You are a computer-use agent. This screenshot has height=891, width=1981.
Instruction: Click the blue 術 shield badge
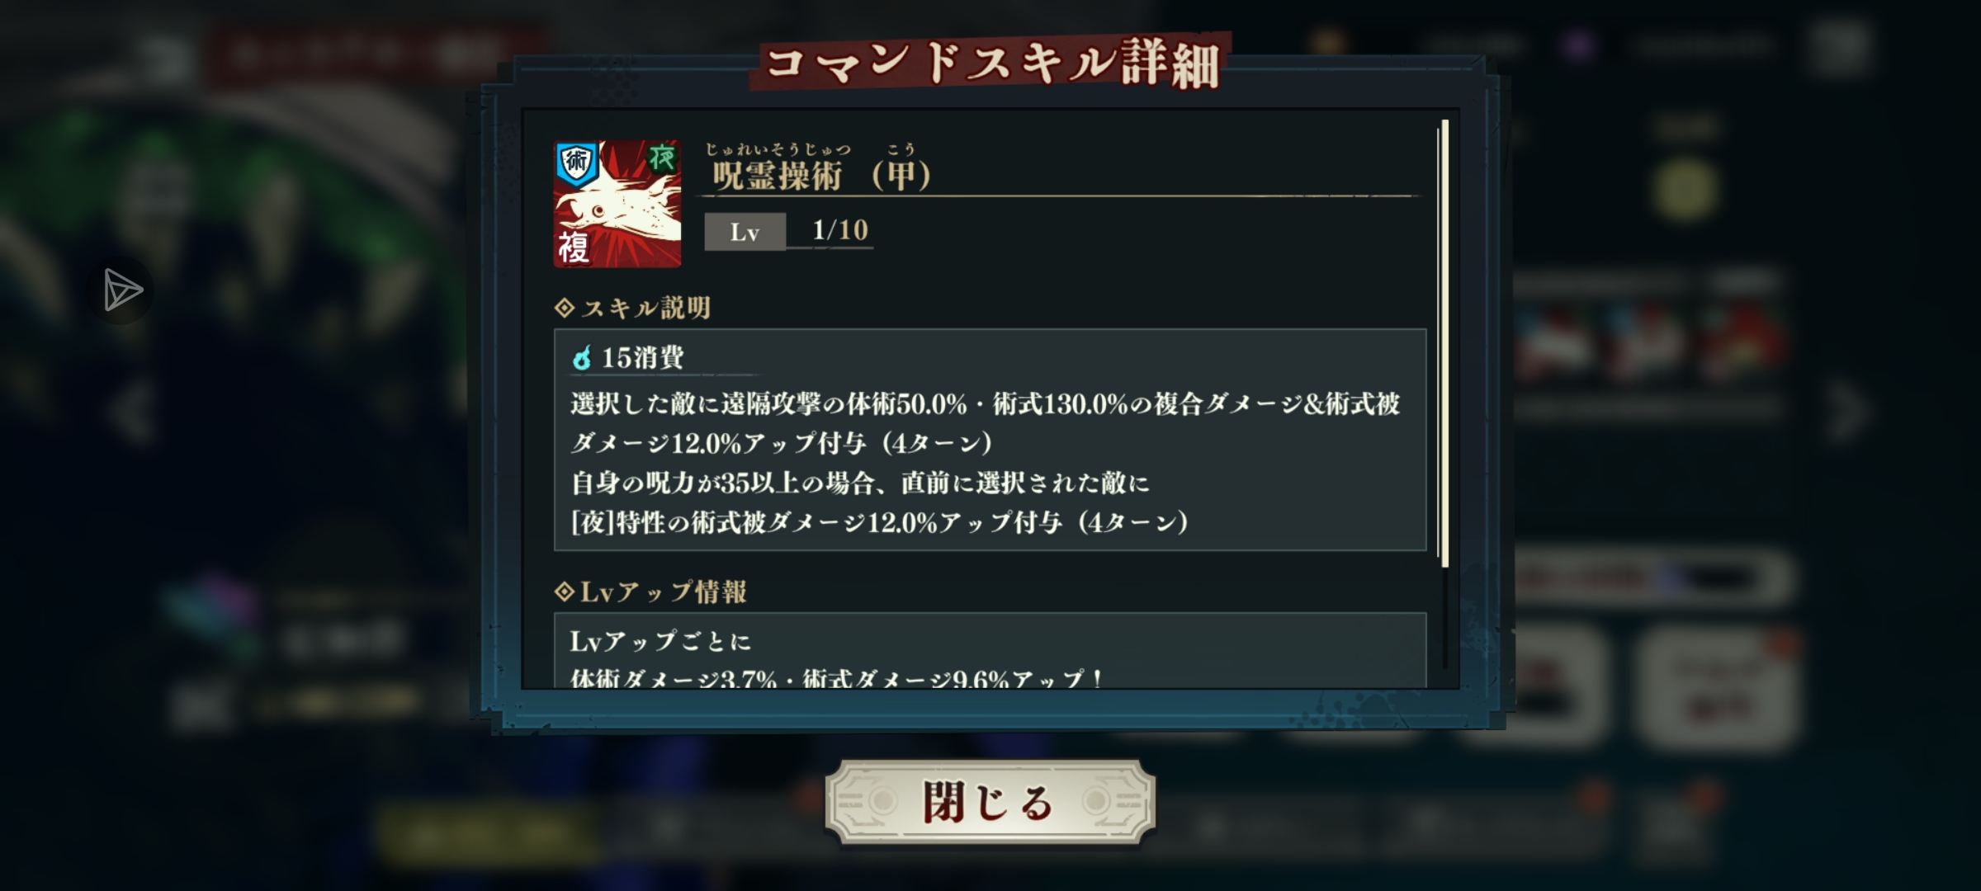(576, 163)
